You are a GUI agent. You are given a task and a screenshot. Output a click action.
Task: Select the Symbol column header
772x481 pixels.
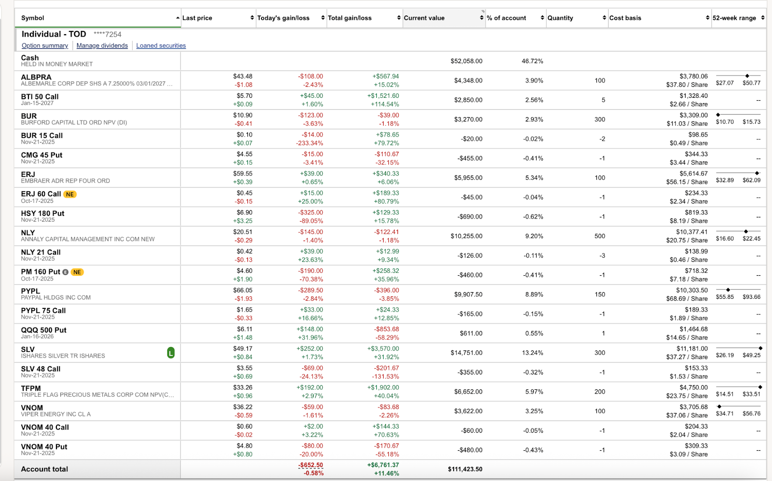(33, 18)
